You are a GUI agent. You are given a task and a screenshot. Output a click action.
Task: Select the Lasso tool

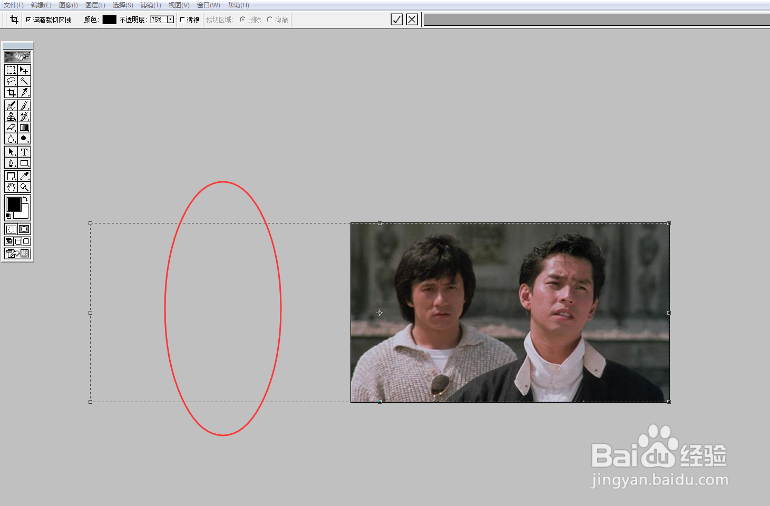click(x=11, y=81)
